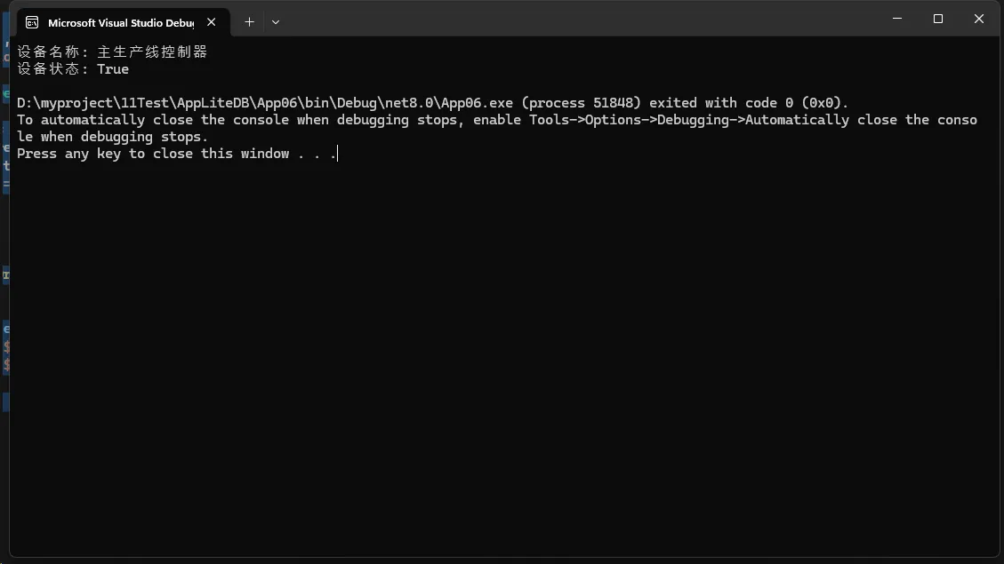
Task: Expand the new tab profile dropdown chevron
Action: (x=276, y=22)
